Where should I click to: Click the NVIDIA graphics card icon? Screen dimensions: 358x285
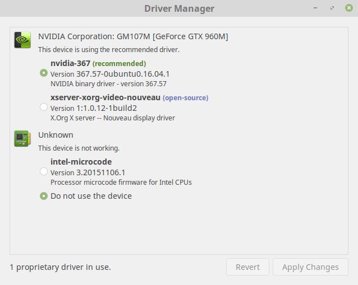(22, 40)
